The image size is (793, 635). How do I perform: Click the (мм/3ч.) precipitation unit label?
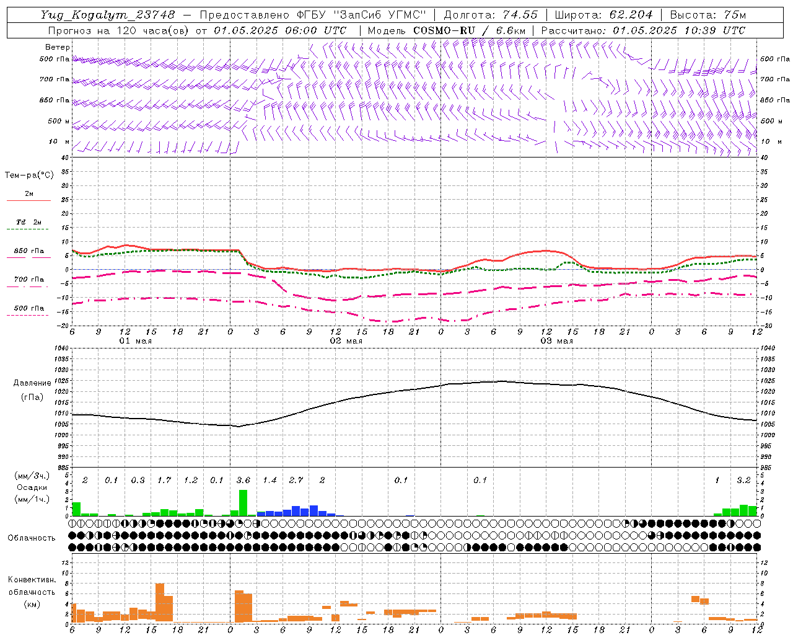pos(32,476)
